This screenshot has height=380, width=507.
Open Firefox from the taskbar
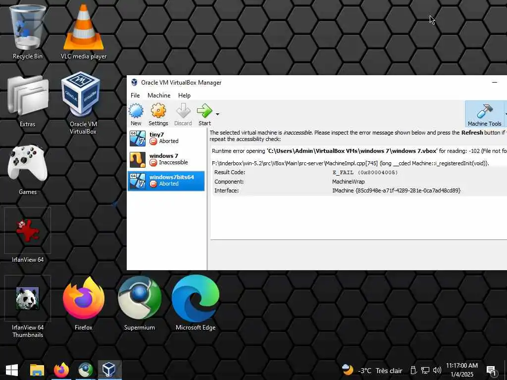click(61, 370)
